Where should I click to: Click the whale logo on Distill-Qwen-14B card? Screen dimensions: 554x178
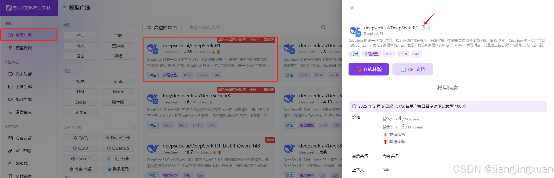coord(153,149)
